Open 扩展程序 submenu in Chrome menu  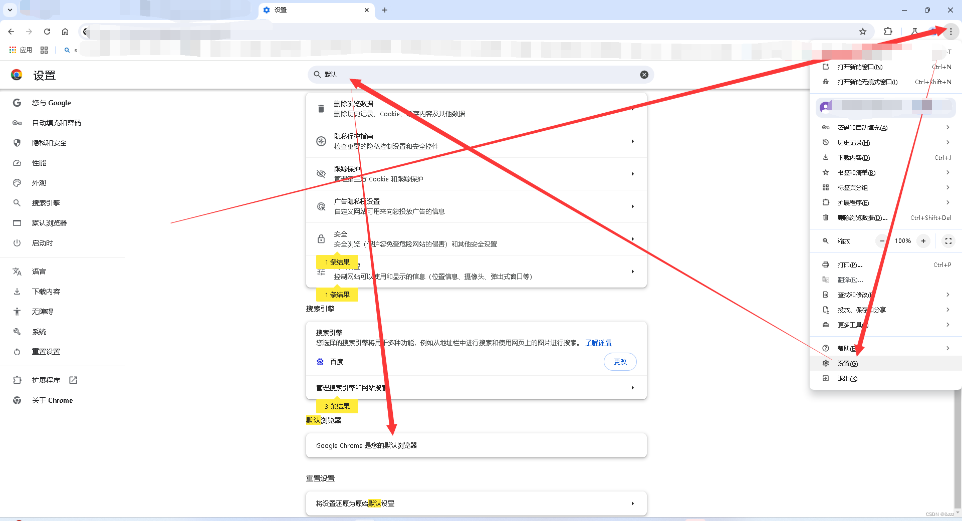click(x=885, y=203)
